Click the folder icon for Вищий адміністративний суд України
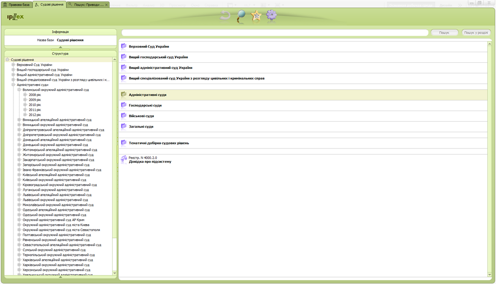The height and width of the screenshot is (284, 496). tap(124, 67)
